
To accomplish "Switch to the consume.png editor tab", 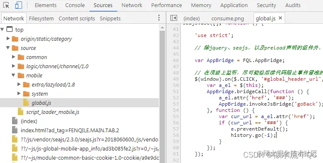I will tap(227, 19).
